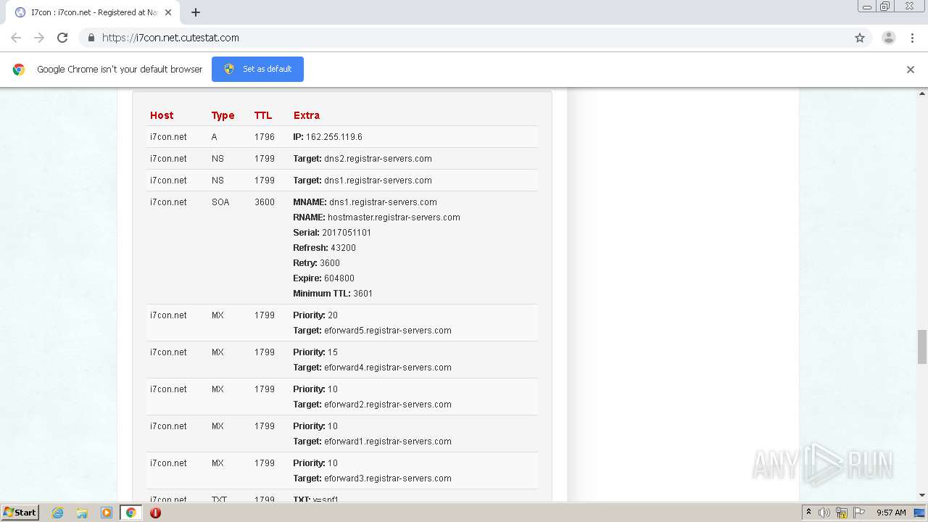Select Retry 3600 value

(x=330, y=263)
